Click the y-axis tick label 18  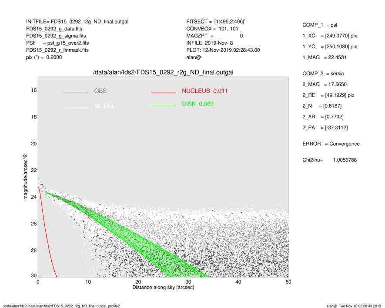coord(34,117)
